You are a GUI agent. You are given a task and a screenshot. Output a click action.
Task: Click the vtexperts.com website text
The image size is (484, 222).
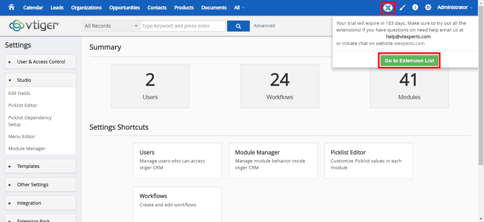click(409, 43)
